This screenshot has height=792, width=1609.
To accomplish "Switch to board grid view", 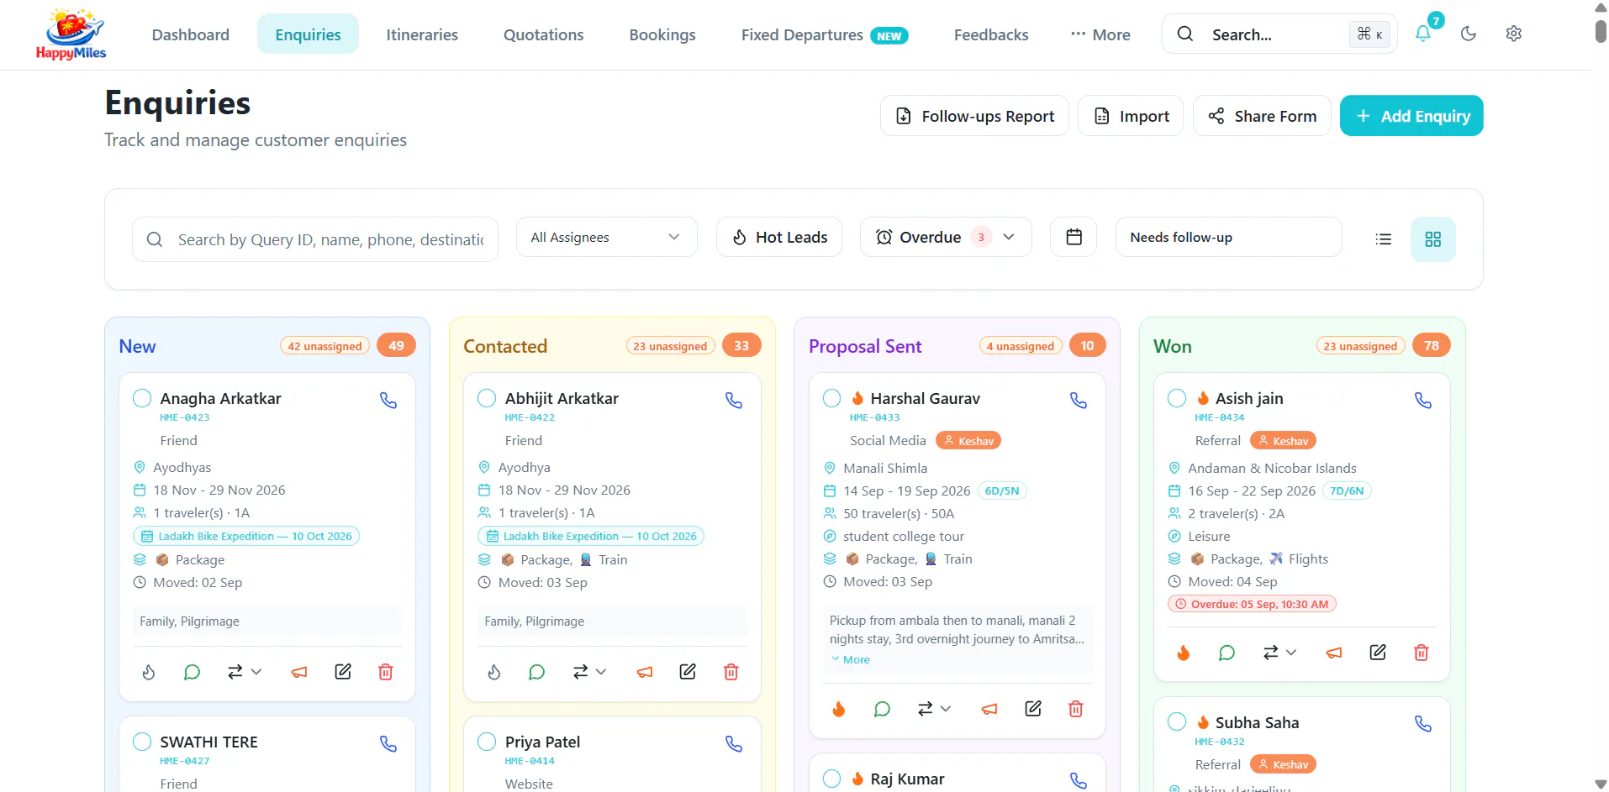I will point(1433,239).
